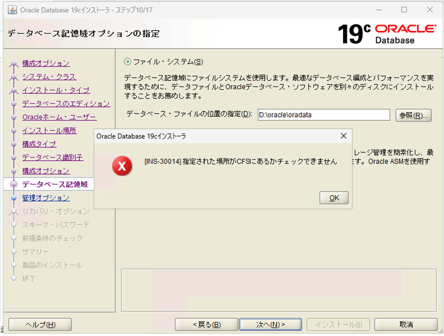
Task: Click the Java icon in the installer title bar
Action: [12, 10]
